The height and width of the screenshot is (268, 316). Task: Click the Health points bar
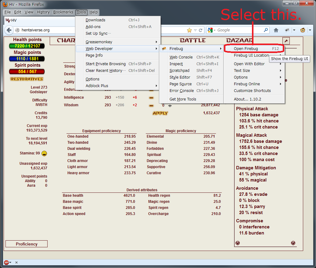pos(27,46)
